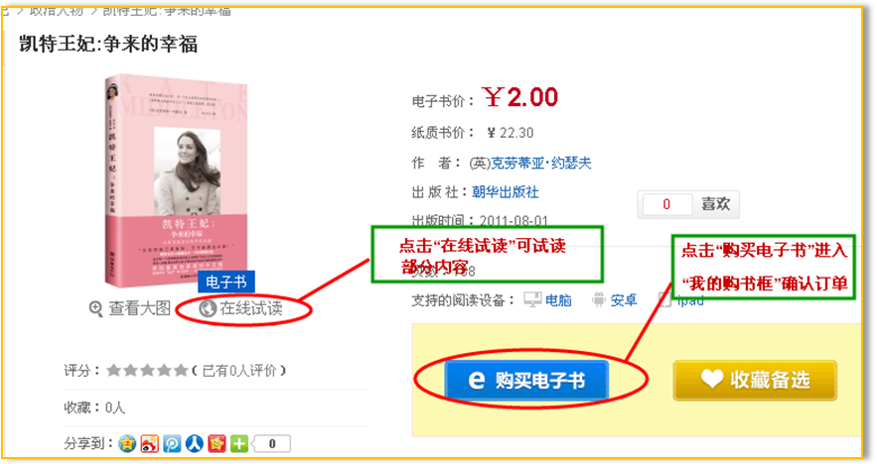Open 在线试读 online trial reading
This screenshot has width=877, height=464.
[241, 308]
